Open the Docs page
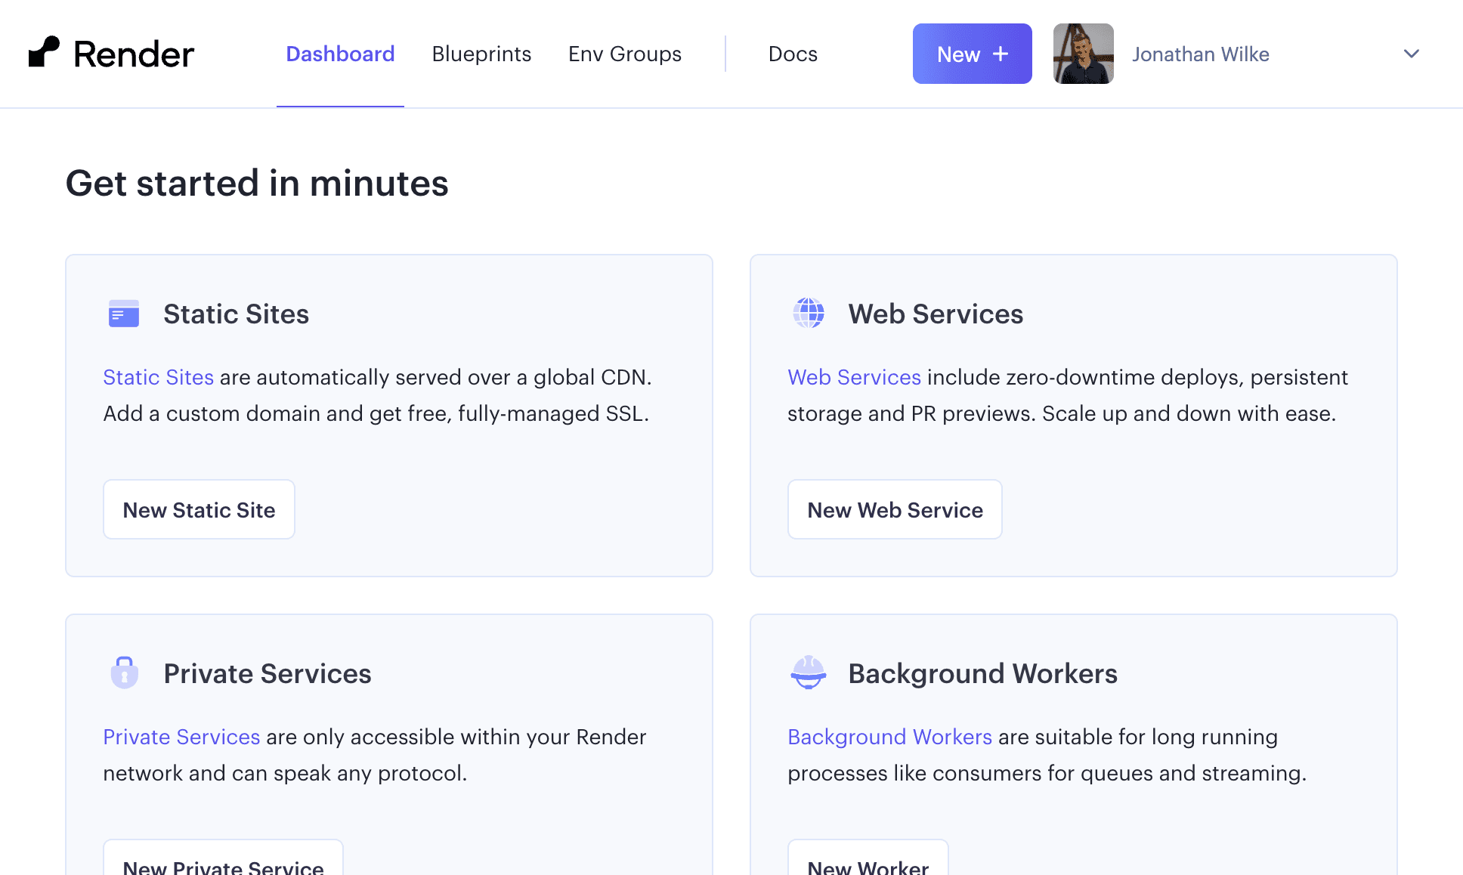Screen dimensions: 1463x875 793,53
